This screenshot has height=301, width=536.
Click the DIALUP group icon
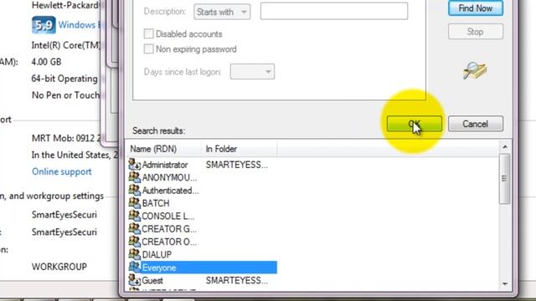(134, 254)
